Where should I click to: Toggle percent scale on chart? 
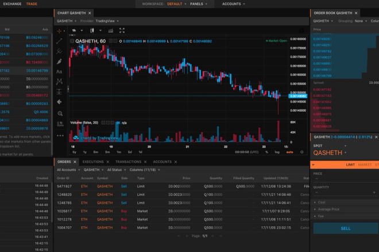coord(267,152)
